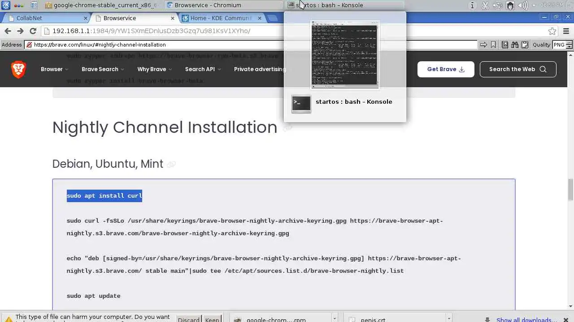
Task: Click Konsole terminal icon in task tooltip
Action: [x=301, y=104]
